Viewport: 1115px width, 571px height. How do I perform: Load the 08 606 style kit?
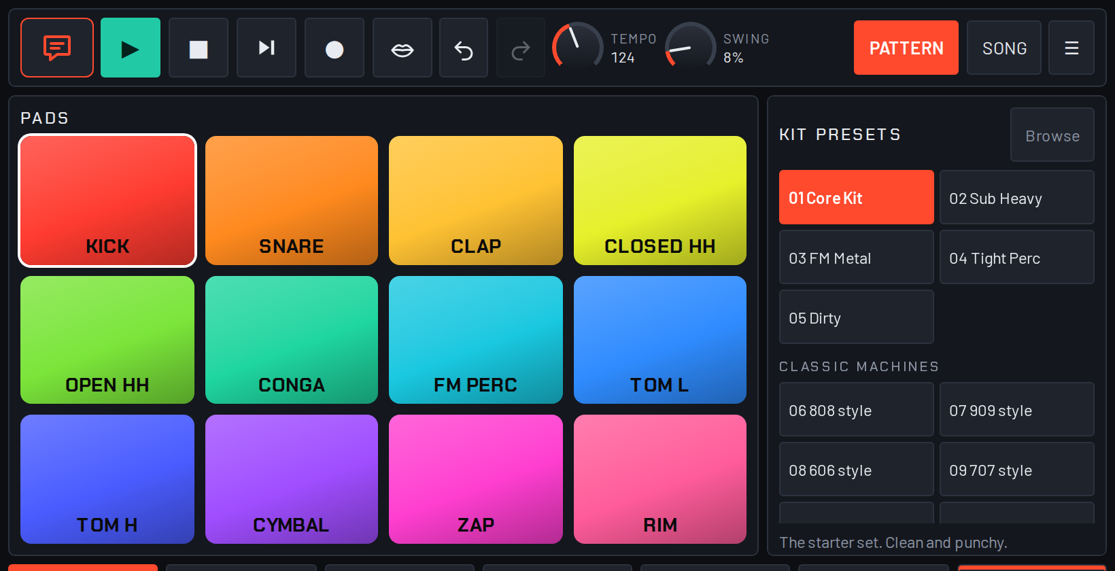coord(857,469)
